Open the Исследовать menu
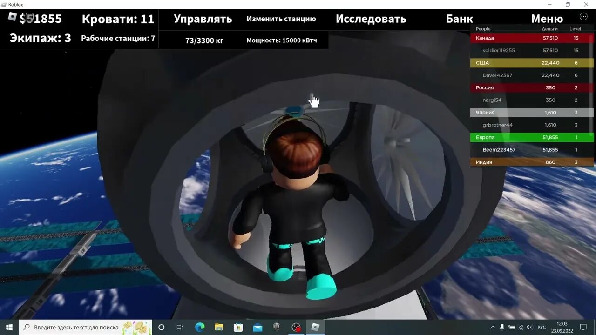596x335 pixels. (371, 19)
